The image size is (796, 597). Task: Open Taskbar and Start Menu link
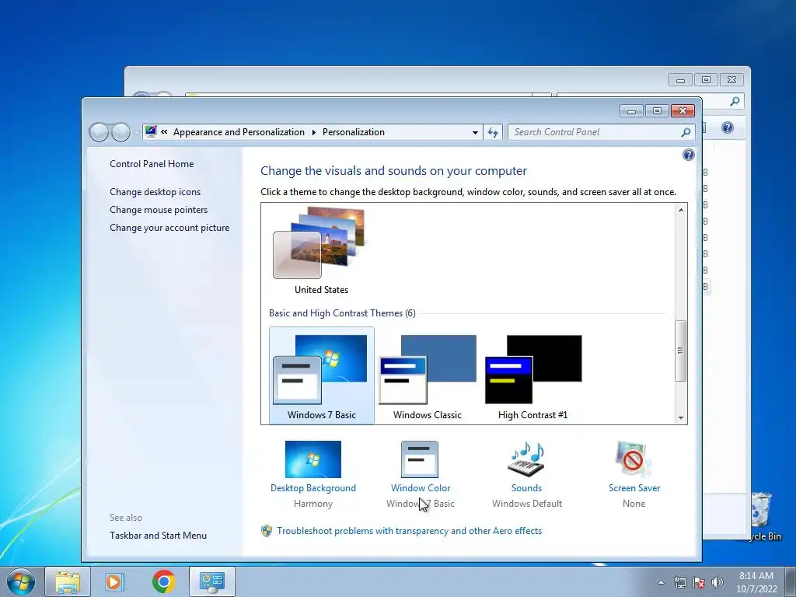pyautogui.click(x=158, y=535)
